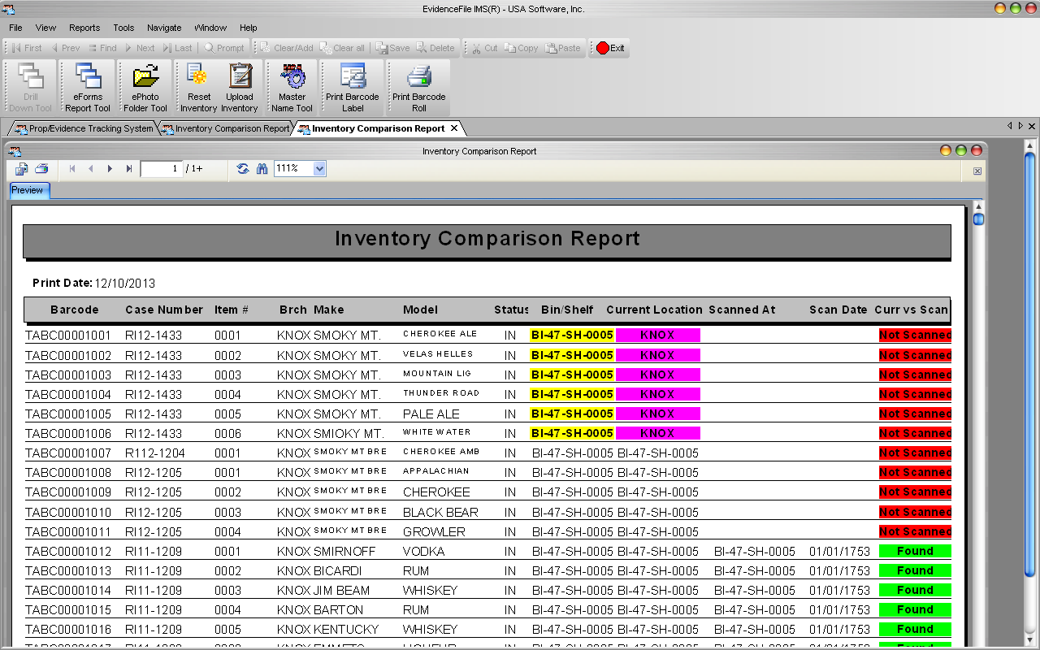Viewport: 1040px width, 650px height.
Task: Open the eForms Report Tool
Action: pyautogui.click(x=88, y=87)
